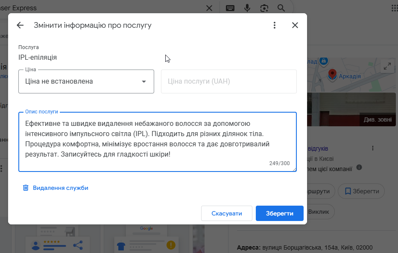Open the 'Ціна не встановлена' price dropdown
The width and height of the screenshot is (398, 253).
click(86, 81)
